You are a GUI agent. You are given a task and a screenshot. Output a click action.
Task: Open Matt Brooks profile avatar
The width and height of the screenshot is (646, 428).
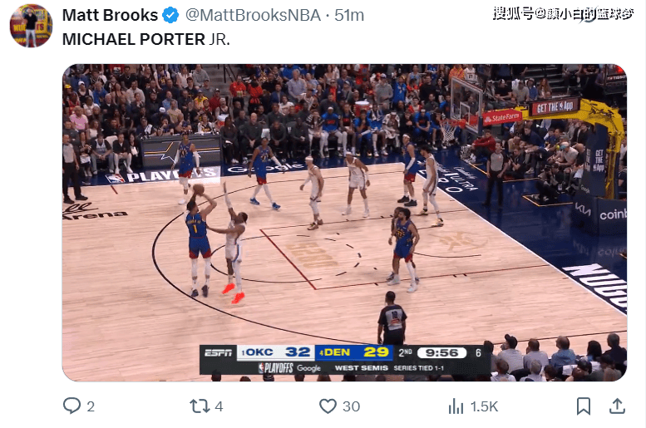(31, 26)
